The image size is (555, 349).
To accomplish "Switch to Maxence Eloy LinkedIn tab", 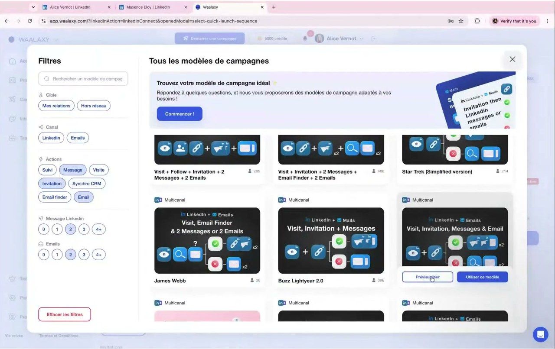I will click(x=153, y=7).
